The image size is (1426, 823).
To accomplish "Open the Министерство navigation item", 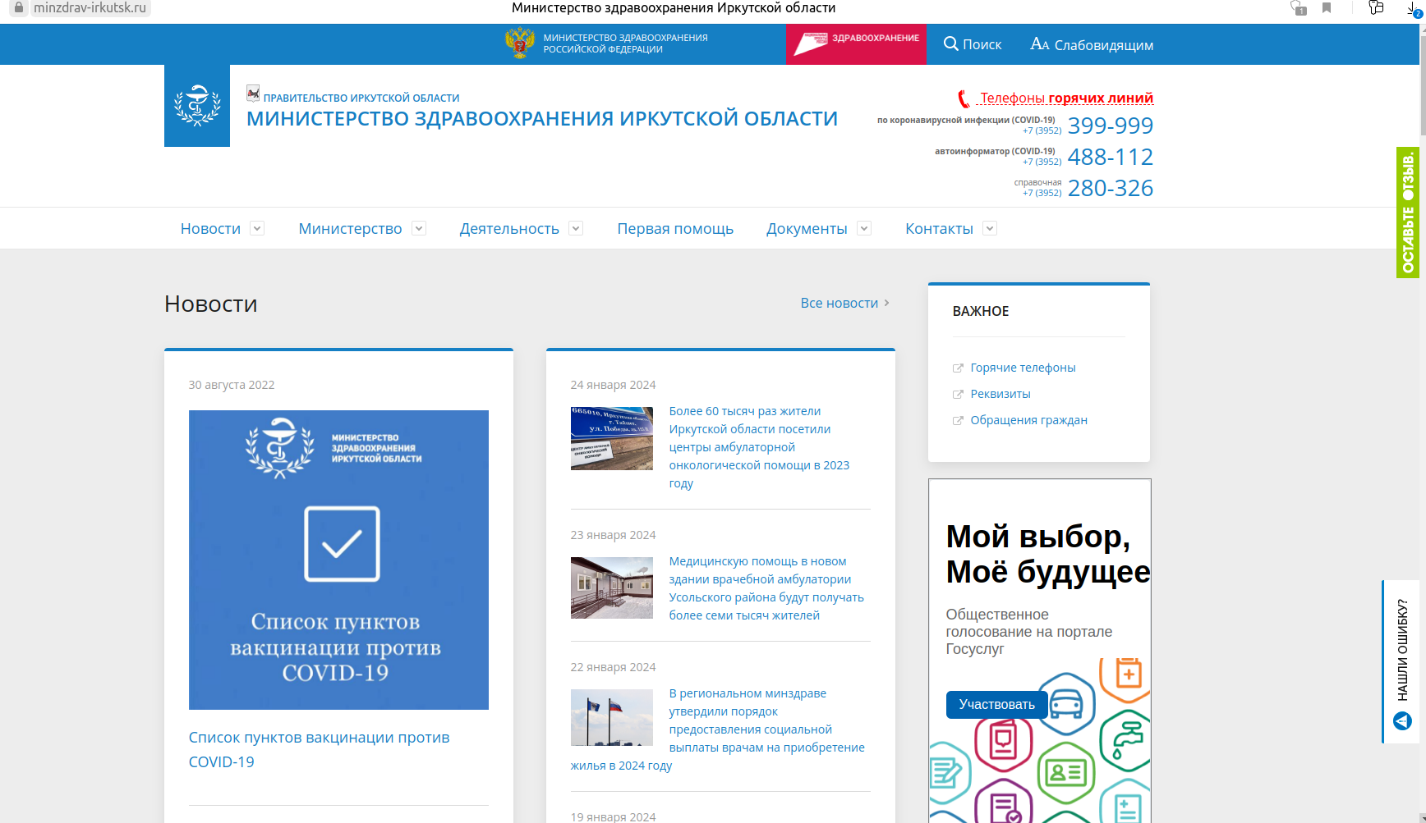I will pos(350,229).
